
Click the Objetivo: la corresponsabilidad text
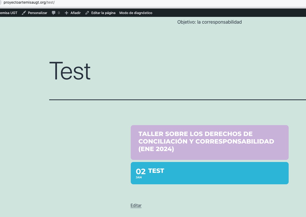(209, 22)
